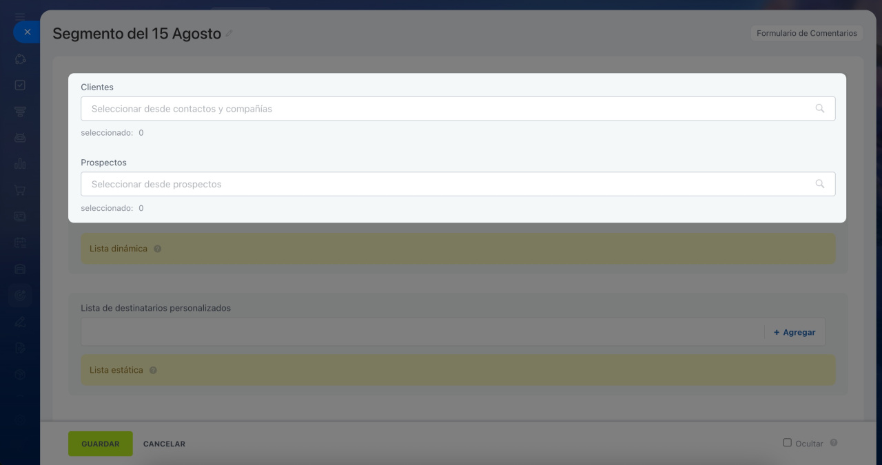Click 'Lista de destinatarios personalizados' label
Viewport: 882px width, 465px height.
pyautogui.click(x=156, y=308)
